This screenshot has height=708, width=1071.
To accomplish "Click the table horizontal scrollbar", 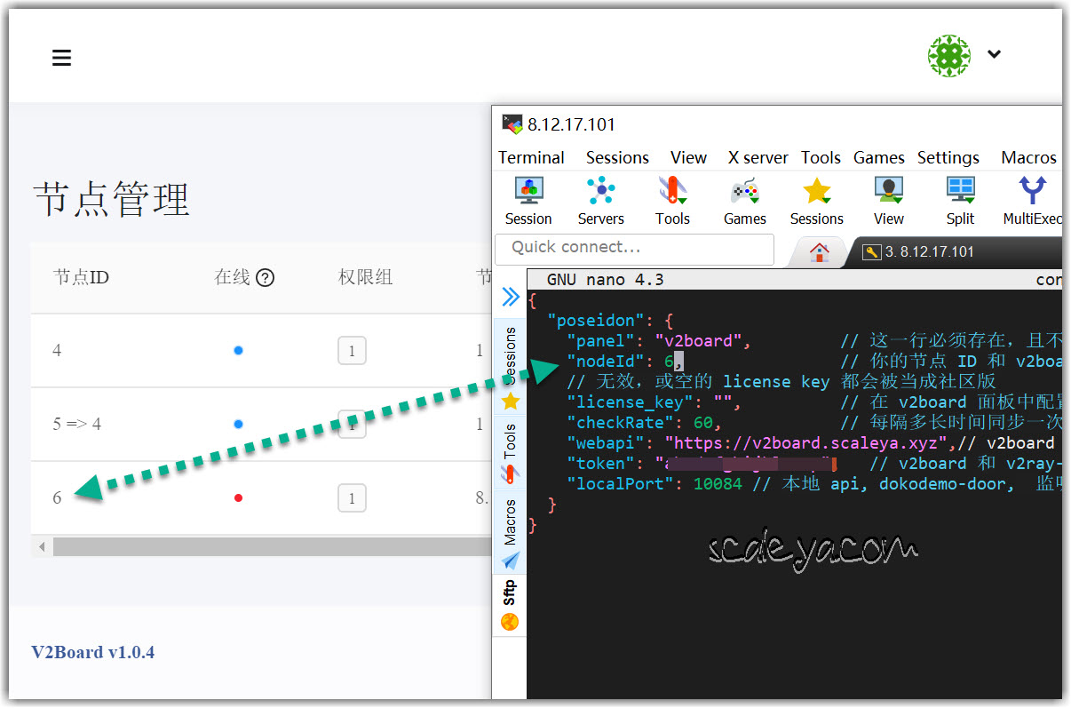I will [x=266, y=545].
